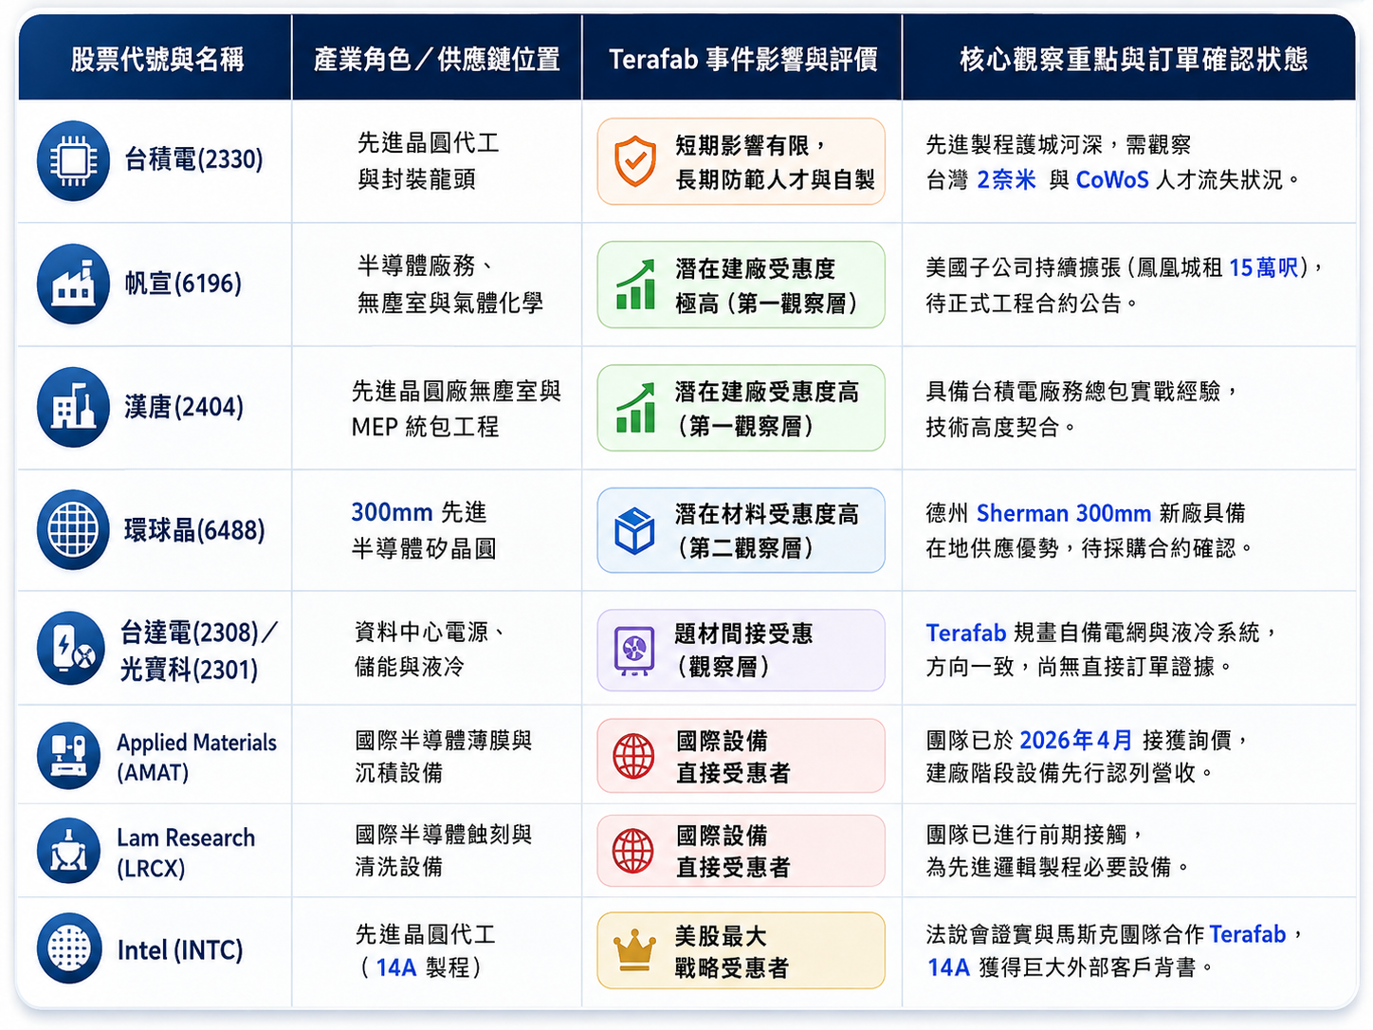Select the building icon beside 漢唐(2404)
Screen dimensions: 1373x1030
pos(73,407)
